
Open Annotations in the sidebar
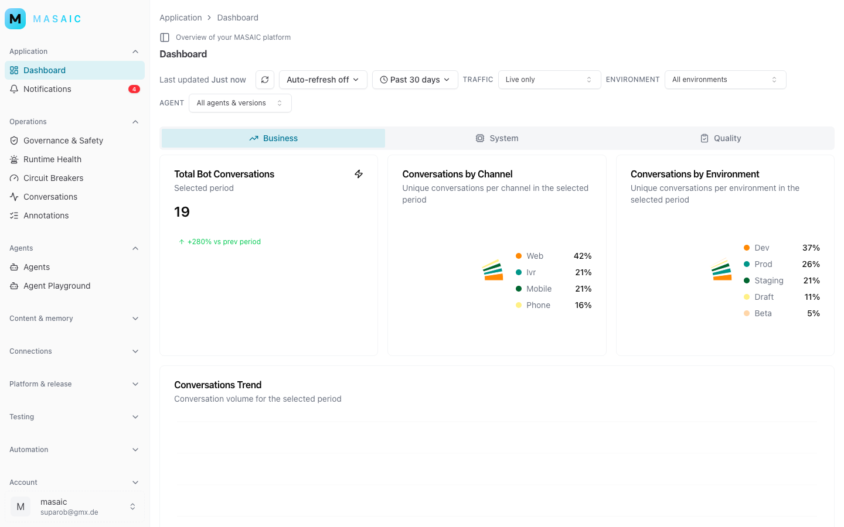click(74, 215)
